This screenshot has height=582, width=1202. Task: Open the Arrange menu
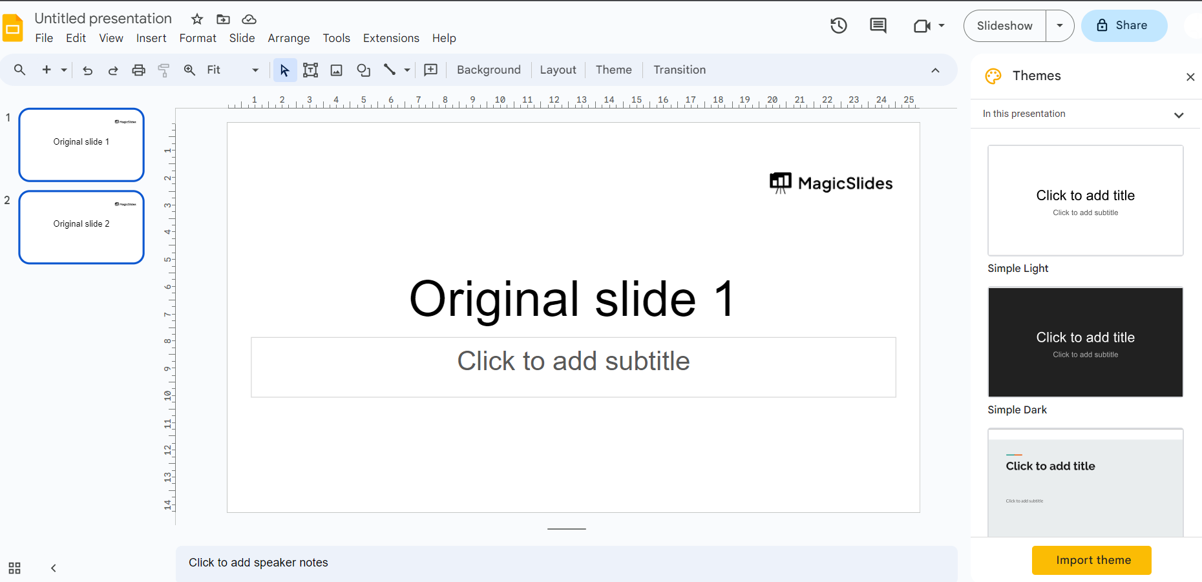(289, 38)
